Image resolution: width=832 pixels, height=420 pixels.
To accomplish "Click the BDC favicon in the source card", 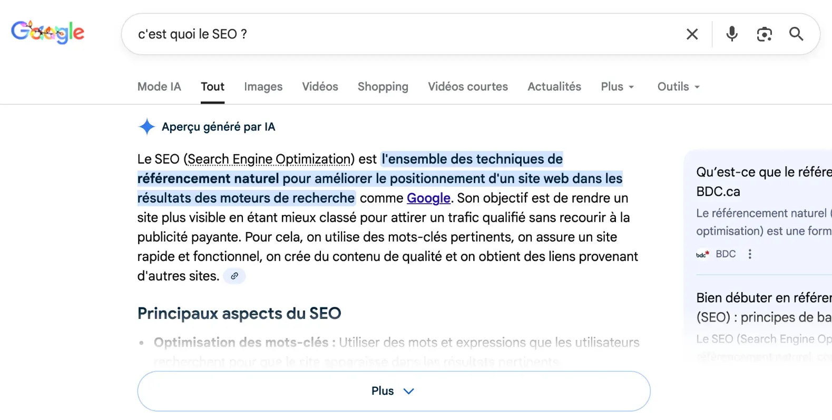I will [702, 254].
